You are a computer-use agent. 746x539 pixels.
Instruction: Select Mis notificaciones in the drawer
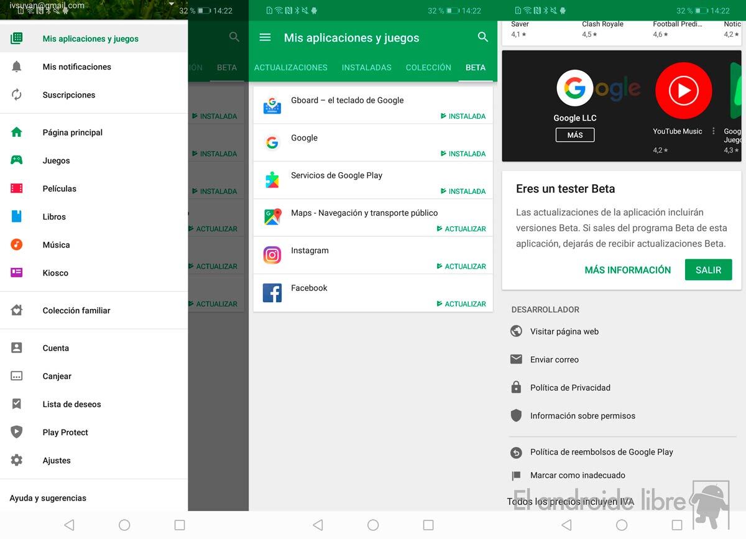tap(76, 67)
